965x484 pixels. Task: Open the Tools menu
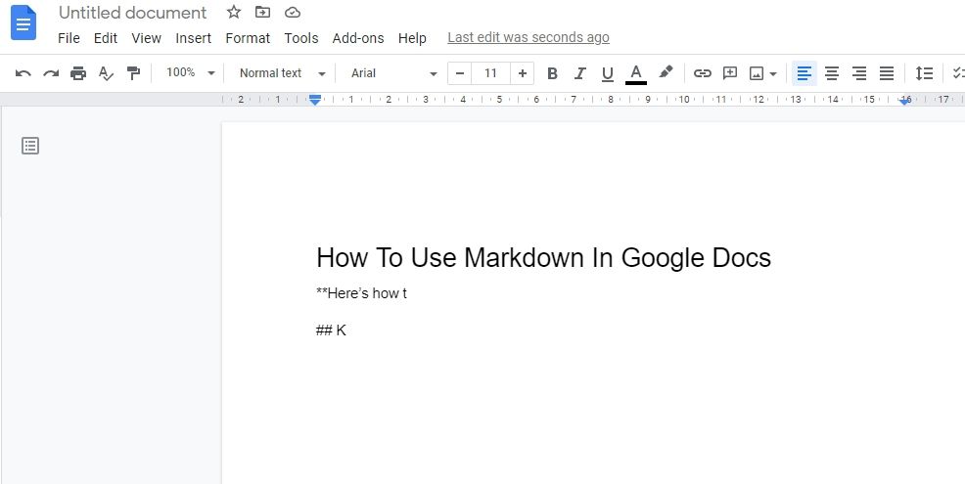[300, 38]
